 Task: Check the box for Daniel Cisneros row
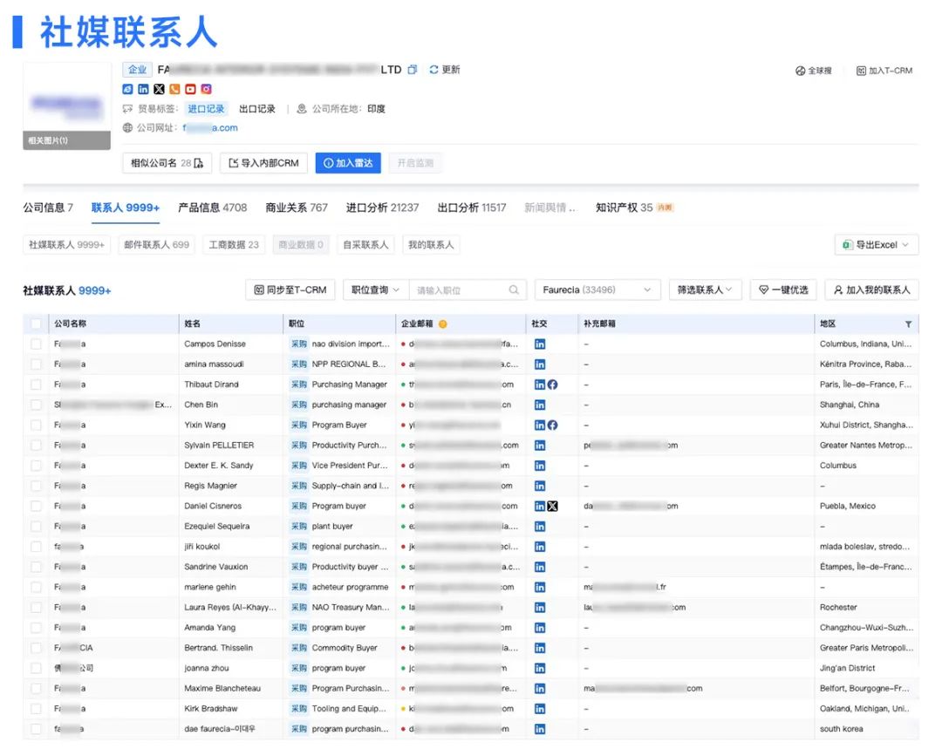(36, 507)
